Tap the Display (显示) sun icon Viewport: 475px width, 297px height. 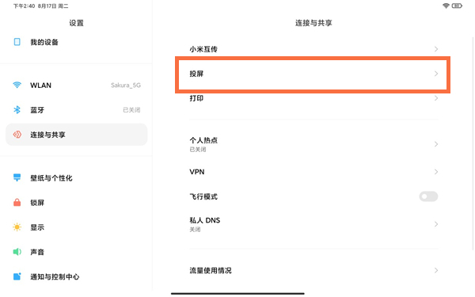17,227
